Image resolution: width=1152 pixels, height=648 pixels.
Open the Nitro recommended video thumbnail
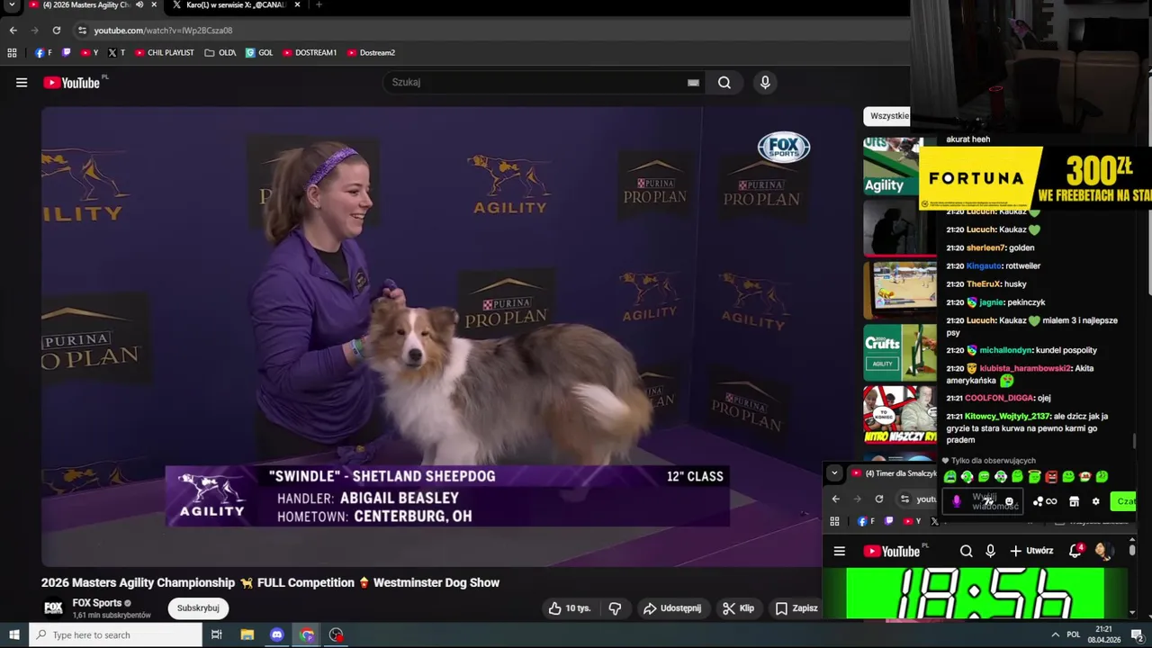[900, 415]
